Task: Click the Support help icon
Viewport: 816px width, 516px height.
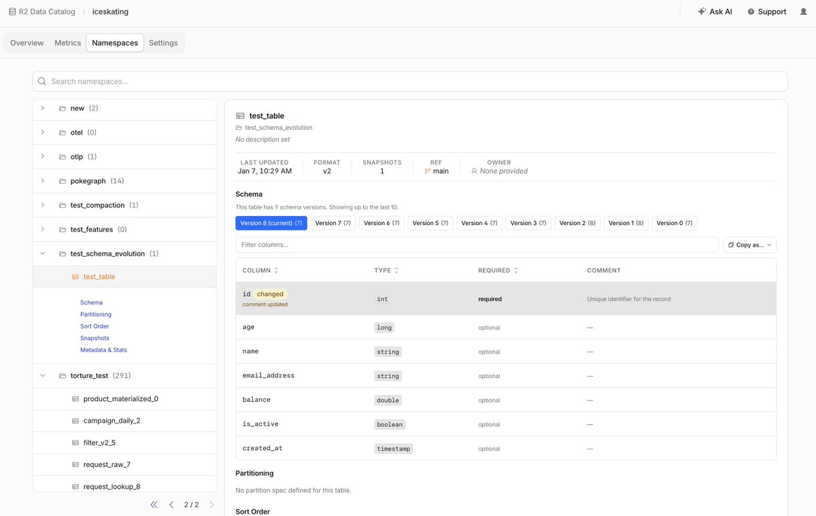Action: coord(751,12)
